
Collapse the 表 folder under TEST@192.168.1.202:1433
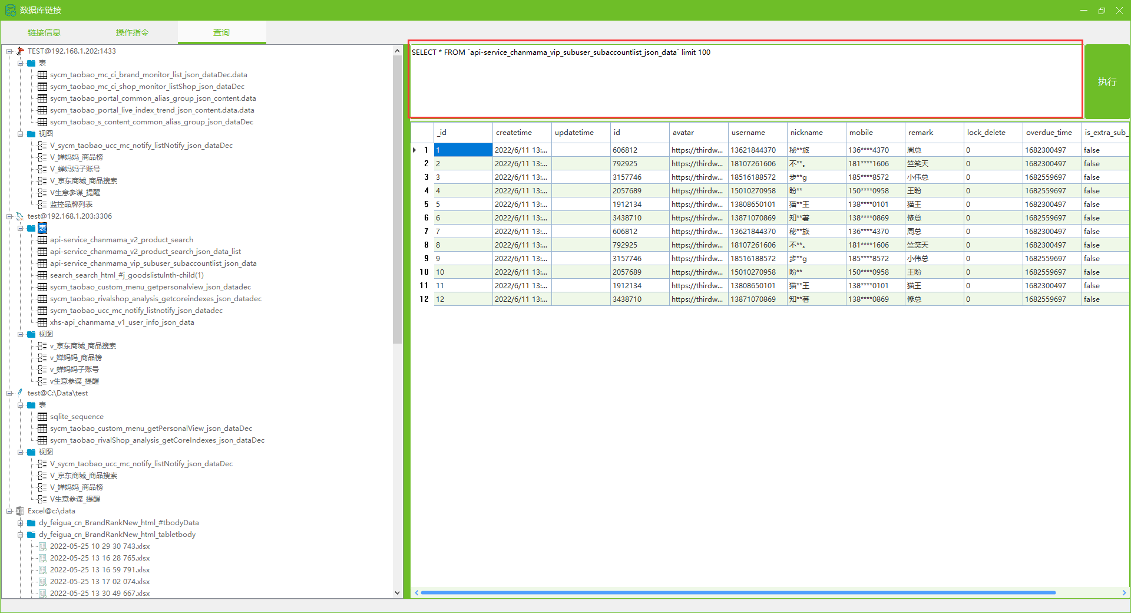pos(20,63)
